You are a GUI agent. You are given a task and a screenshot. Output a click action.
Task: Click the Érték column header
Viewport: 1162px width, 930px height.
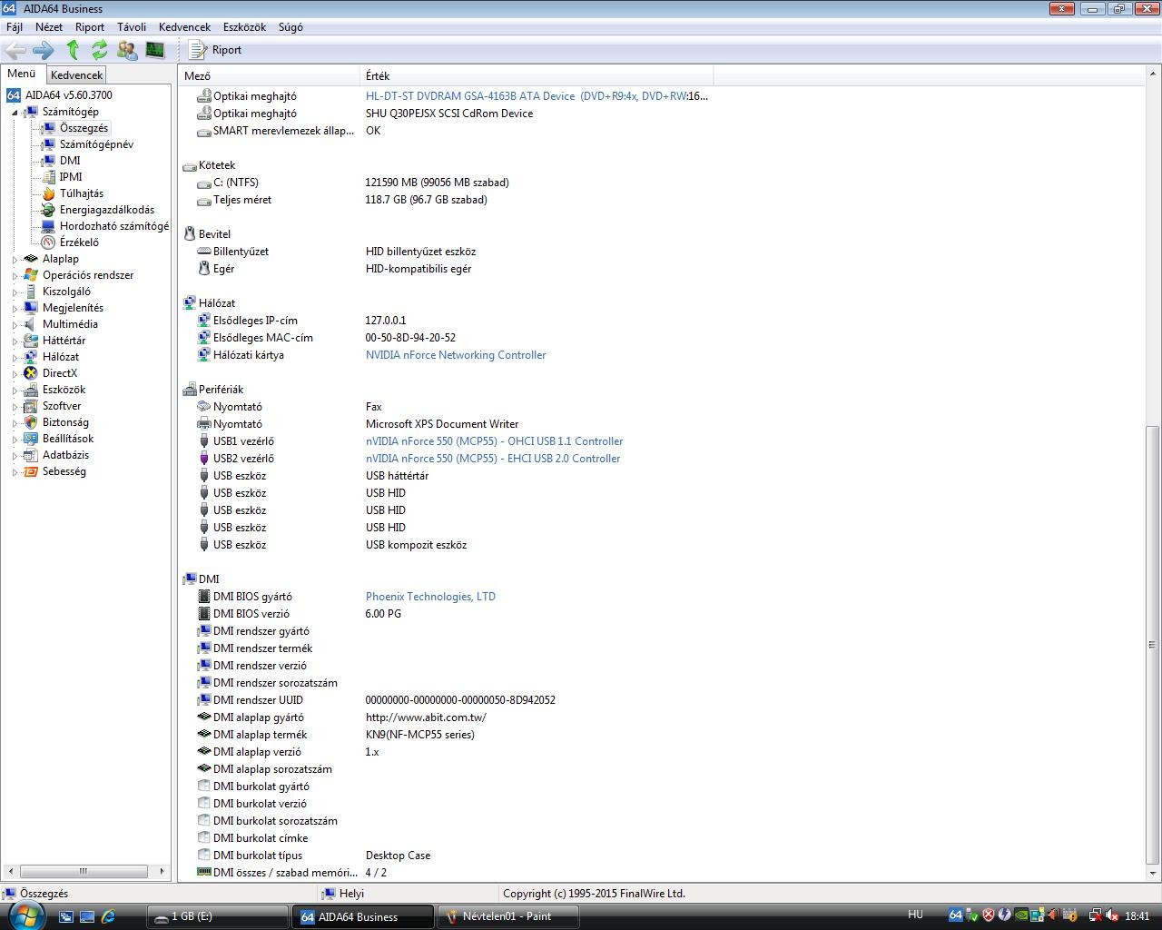pyautogui.click(x=536, y=76)
